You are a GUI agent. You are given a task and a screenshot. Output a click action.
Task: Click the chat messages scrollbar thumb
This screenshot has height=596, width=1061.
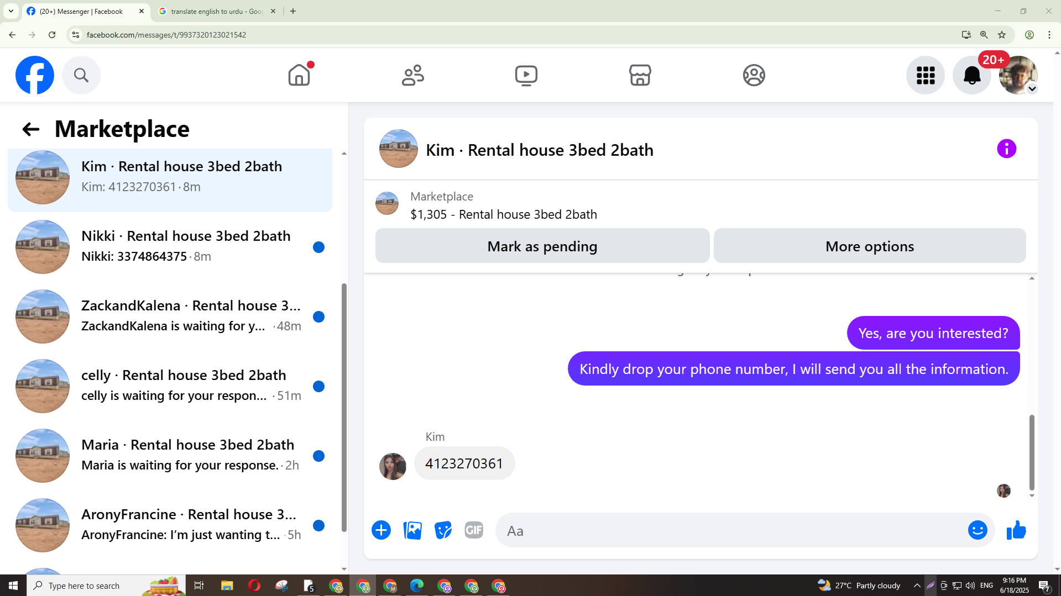pos(1032,452)
